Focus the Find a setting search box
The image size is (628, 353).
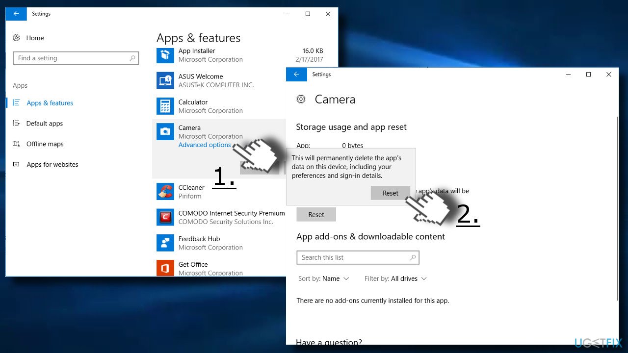point(76,58)
